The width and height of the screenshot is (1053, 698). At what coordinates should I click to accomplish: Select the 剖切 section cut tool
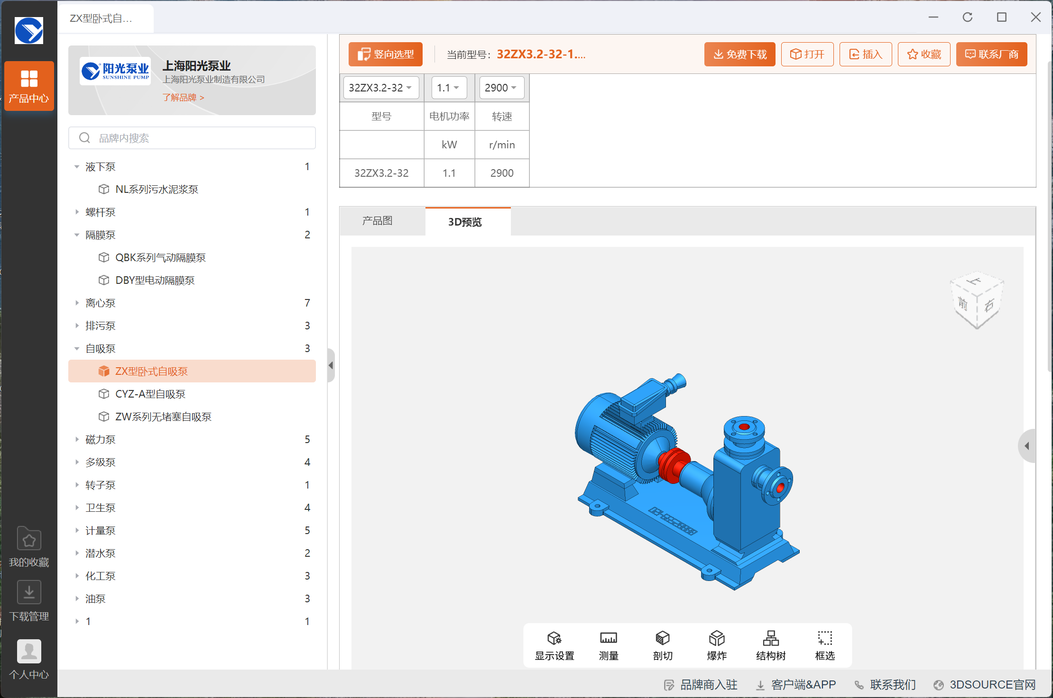pyautogui.click(x=662, y=645)
